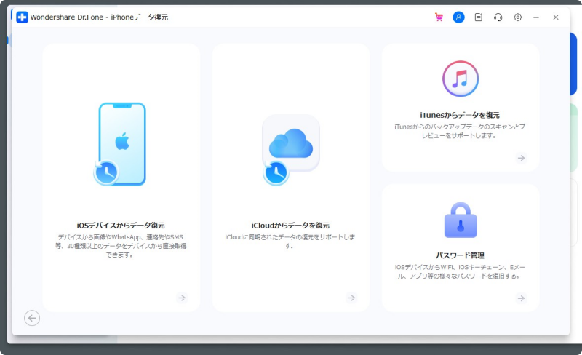
Task: Select iTunesからデータを復元 title
Action: [x=460, y=115]
